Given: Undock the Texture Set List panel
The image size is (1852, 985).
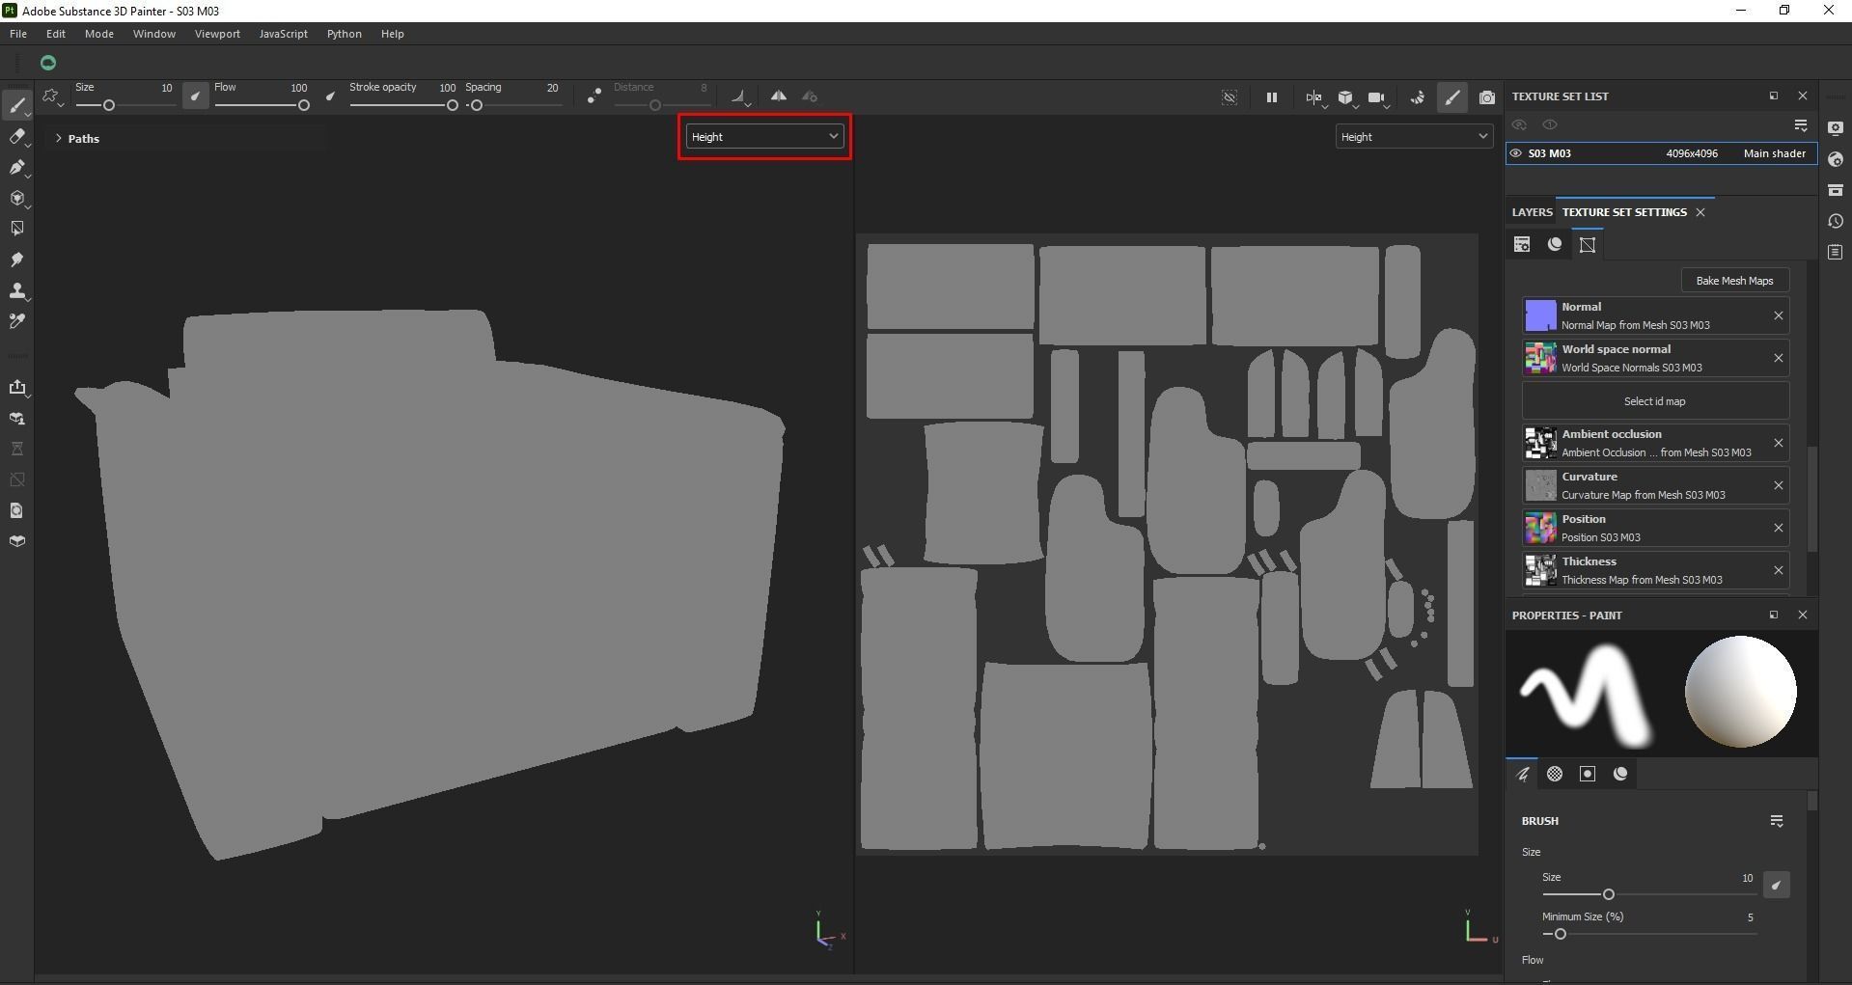Looking at the screenshot, I should coord(1774,96).
